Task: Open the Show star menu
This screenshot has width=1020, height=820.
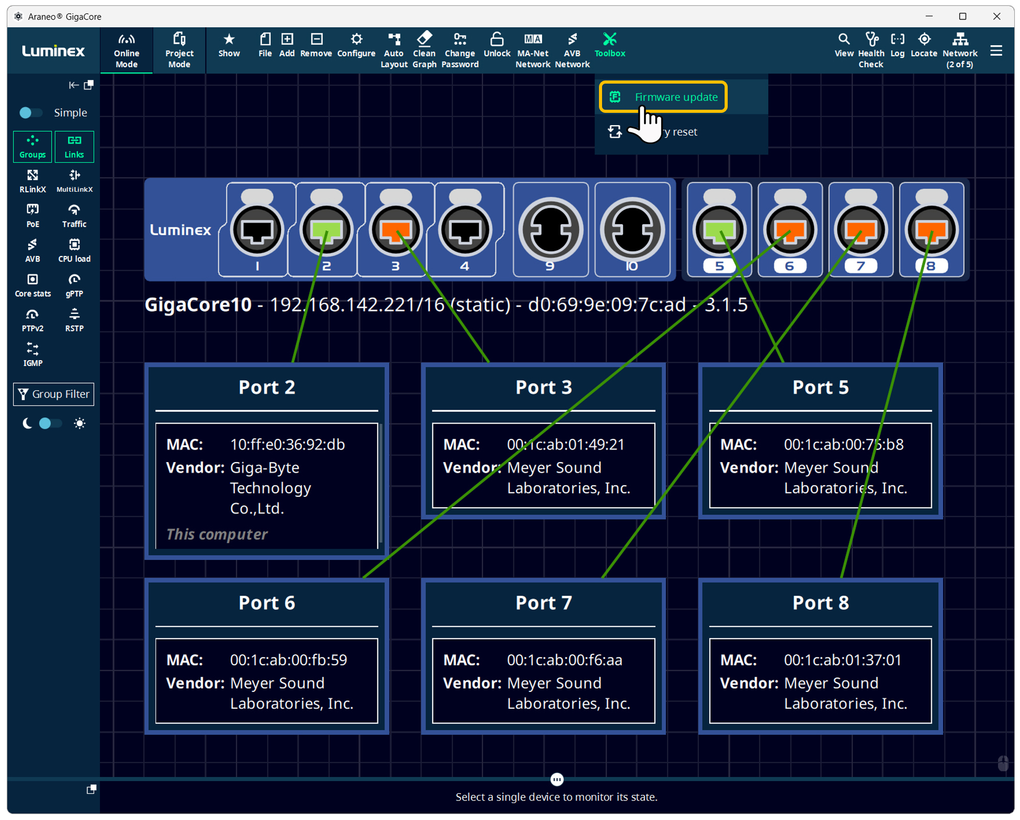Action: coord(229,45)
